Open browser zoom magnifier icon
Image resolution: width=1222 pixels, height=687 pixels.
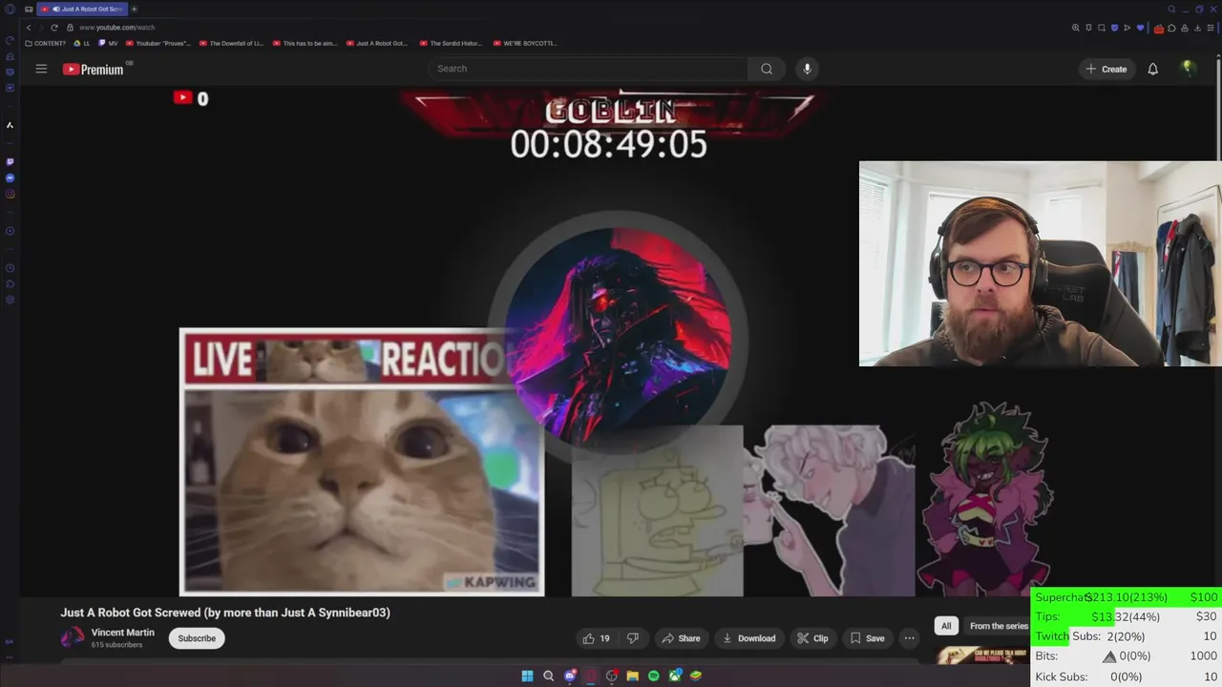[1076, 28]
